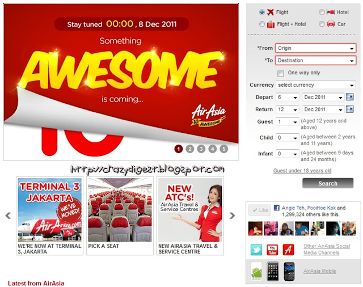Open PooiHoe Kok's profile link
The width and height of the screenshot is (363, 287).
[322, 208]
